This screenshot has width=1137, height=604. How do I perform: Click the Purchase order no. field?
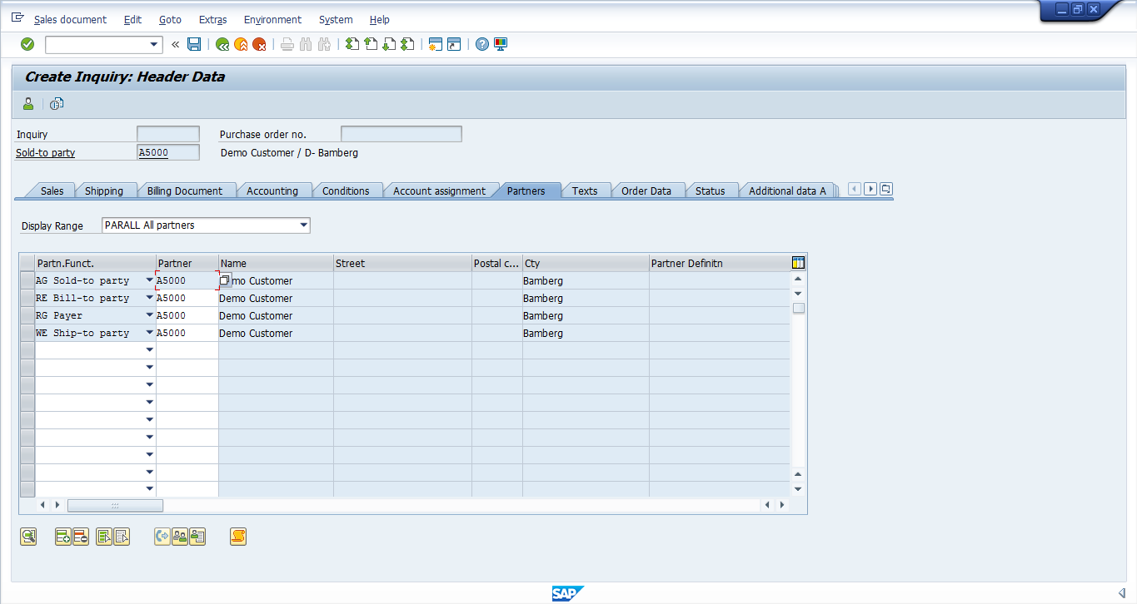click(401, 134)
